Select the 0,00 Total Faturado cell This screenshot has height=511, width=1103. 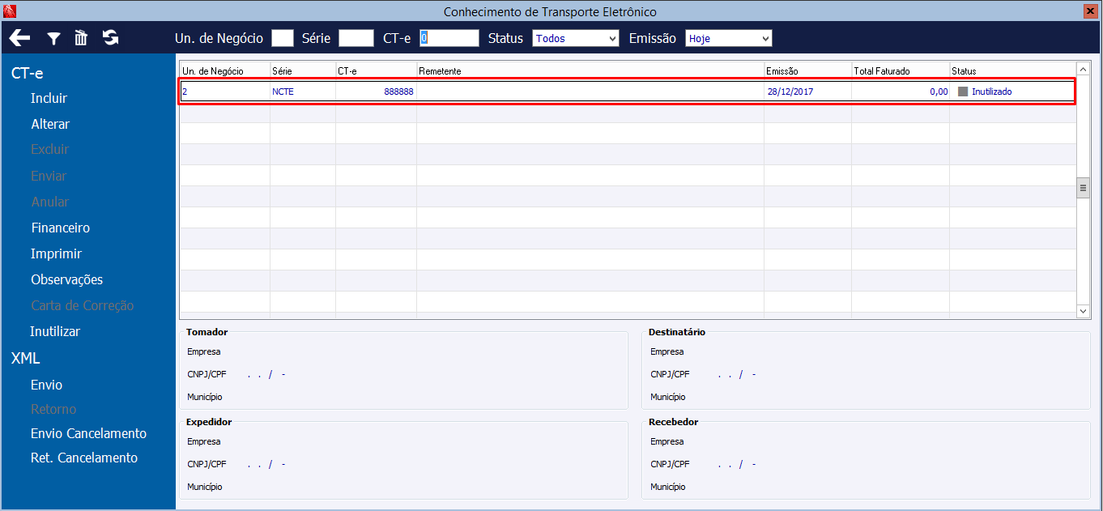pos(901,92)
